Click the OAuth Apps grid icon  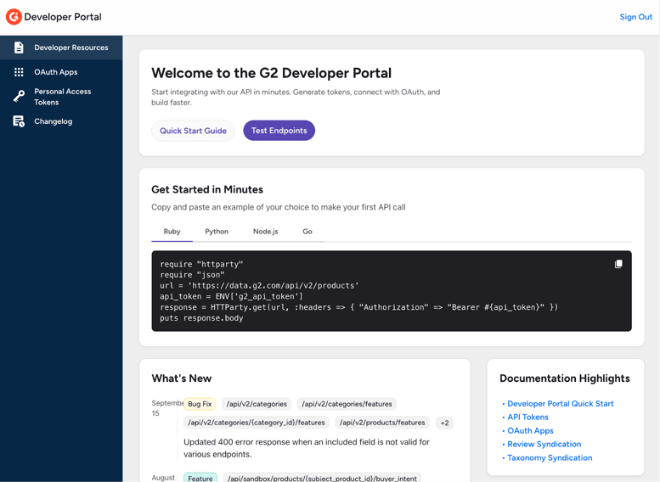click(x=19, y=72)
